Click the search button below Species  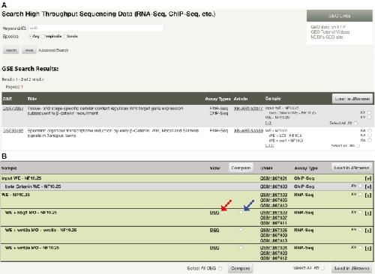click(x=11, y=50)
